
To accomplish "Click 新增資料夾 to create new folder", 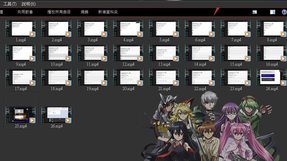I will pyautogui.click(x=108, y=12).
